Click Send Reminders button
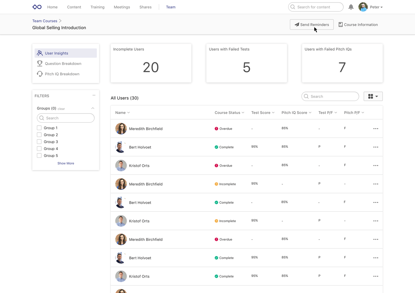 click(x=312, y=25)
